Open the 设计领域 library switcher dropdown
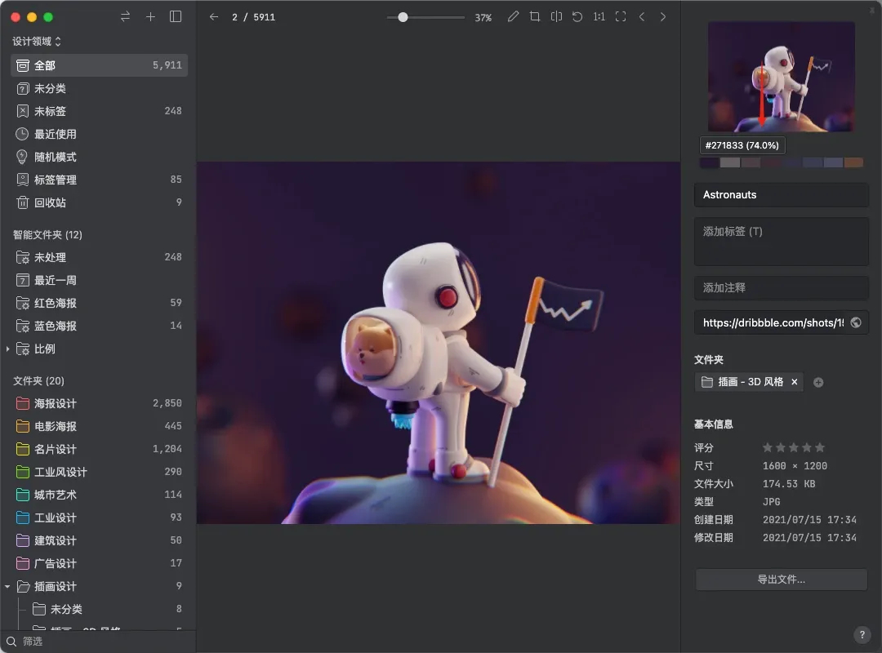Viewport: 882px width, 653px height. (x=37, y=42)
